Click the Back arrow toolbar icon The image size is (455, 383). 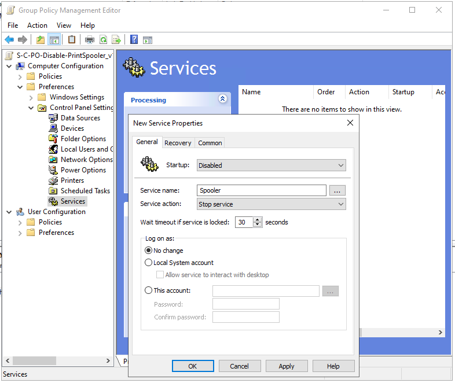click(9, 40)
